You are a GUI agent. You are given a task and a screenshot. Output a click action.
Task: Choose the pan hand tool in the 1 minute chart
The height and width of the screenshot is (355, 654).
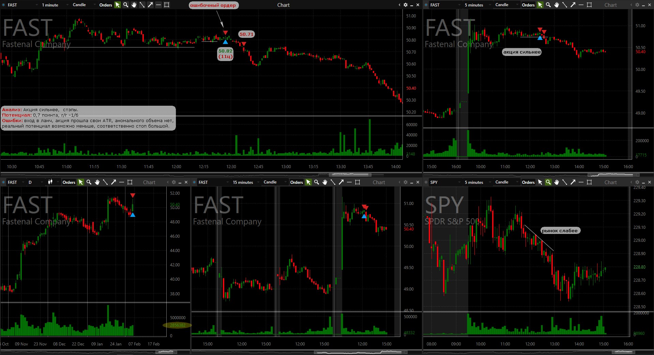tap(134, 5)
